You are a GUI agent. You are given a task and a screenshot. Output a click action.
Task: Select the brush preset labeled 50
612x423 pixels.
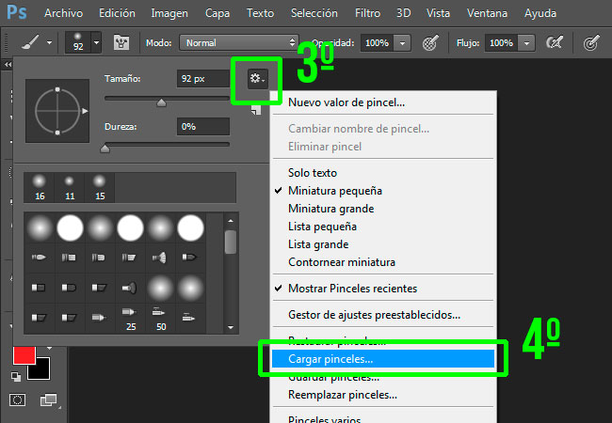click(x=160, y=319)
